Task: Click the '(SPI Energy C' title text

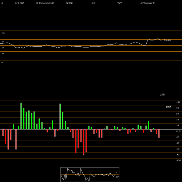Action: 147,3
